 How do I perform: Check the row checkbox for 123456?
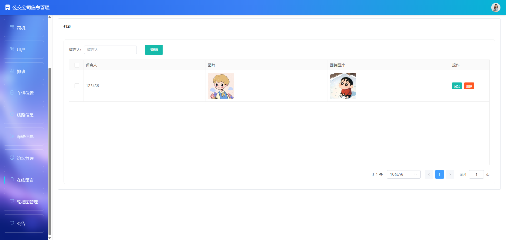click(77, 86)
